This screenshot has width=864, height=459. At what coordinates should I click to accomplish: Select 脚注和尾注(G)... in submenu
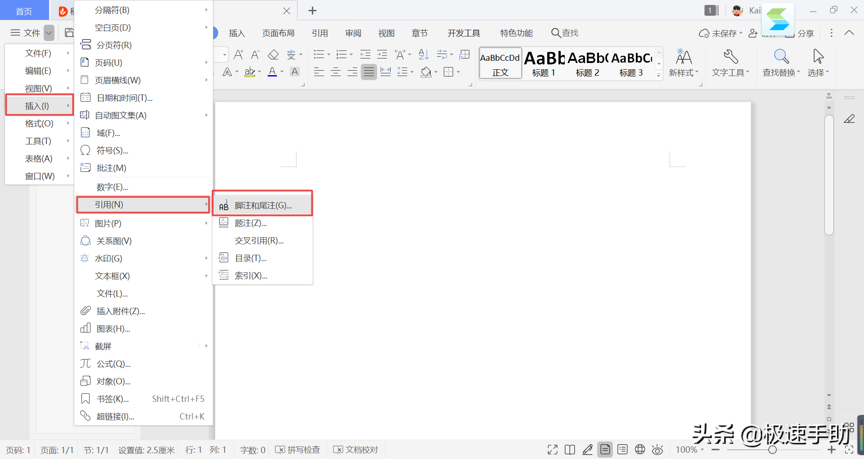pyautogui.click(x=263, y=206)
